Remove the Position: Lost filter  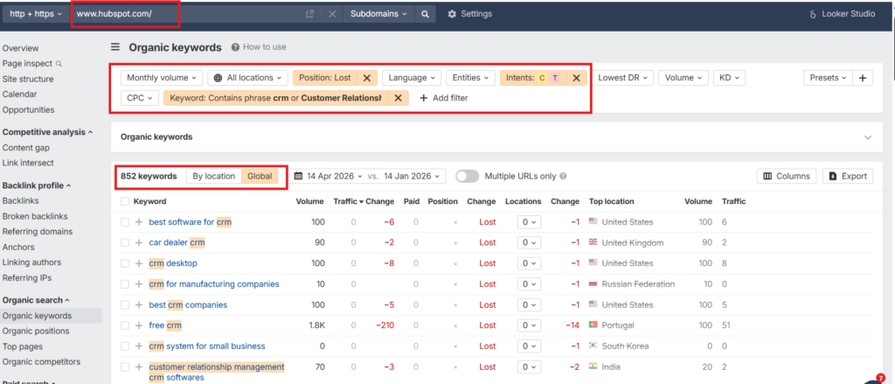pyautogui.click(x=367, y=78)
